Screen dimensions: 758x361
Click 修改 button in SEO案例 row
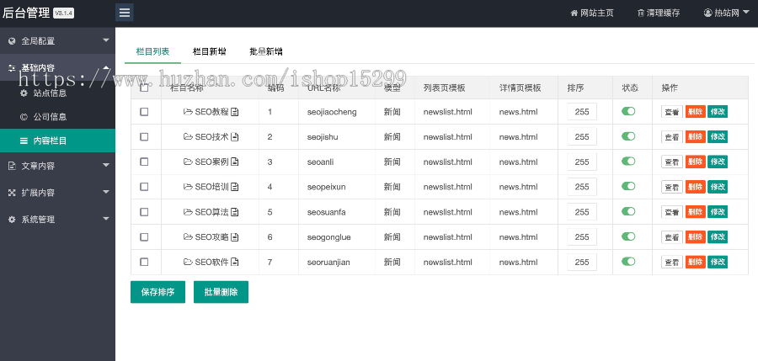pos(718,162)
